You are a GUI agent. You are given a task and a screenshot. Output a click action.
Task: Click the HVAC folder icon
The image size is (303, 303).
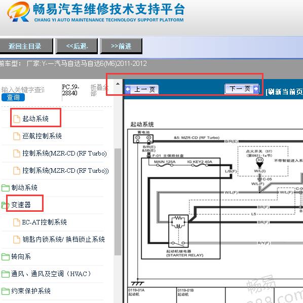pyautogui.click(x=6, y=274)
